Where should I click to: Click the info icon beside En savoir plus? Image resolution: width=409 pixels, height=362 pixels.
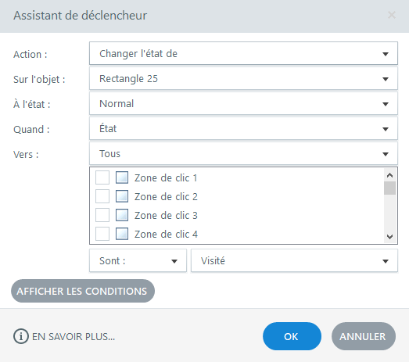[20, 336]
